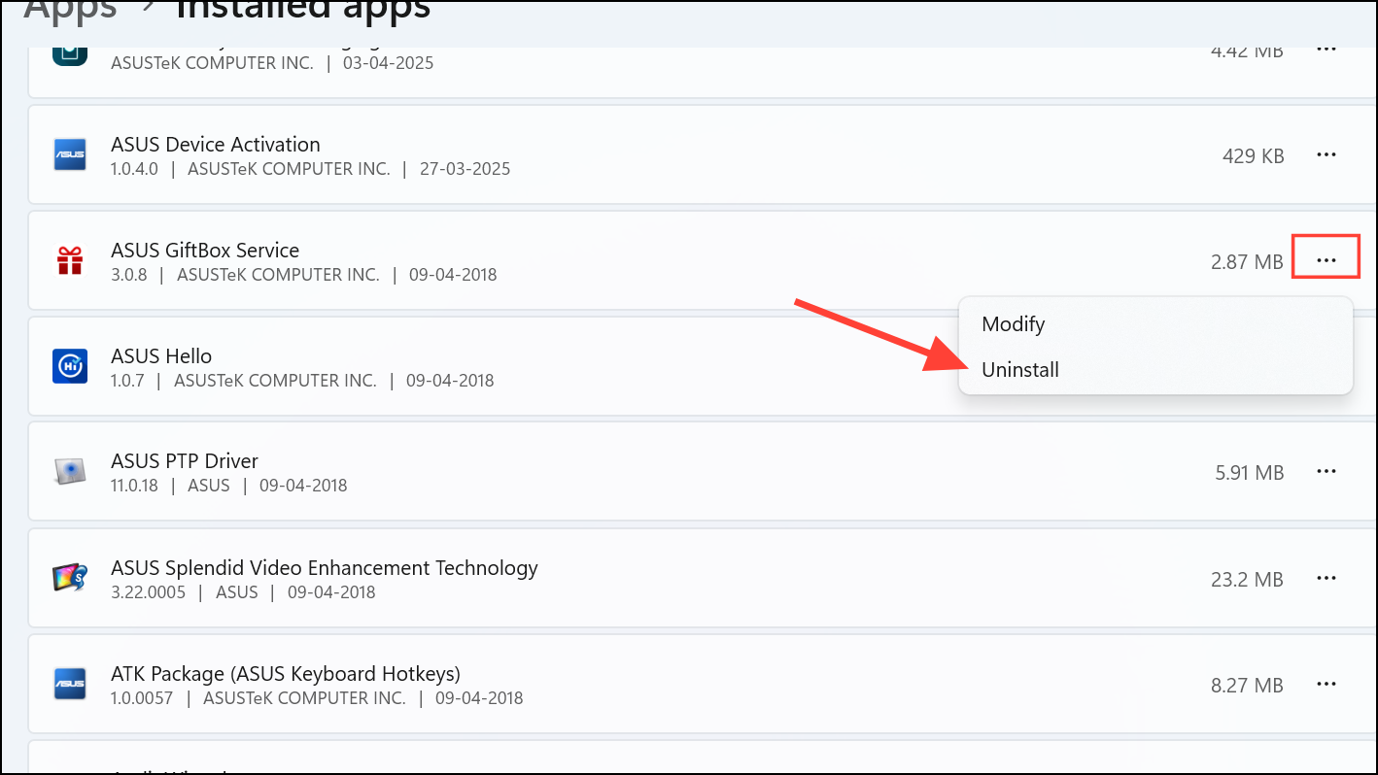Click the 429 KB size value
Screen dimensions: 1378x775
tap(1254, 155)
